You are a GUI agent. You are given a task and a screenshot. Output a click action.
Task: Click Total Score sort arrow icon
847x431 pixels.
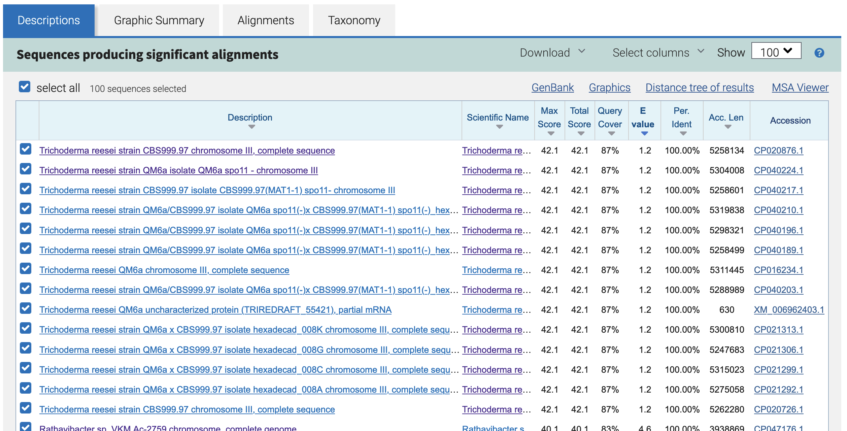coord(581,134)
